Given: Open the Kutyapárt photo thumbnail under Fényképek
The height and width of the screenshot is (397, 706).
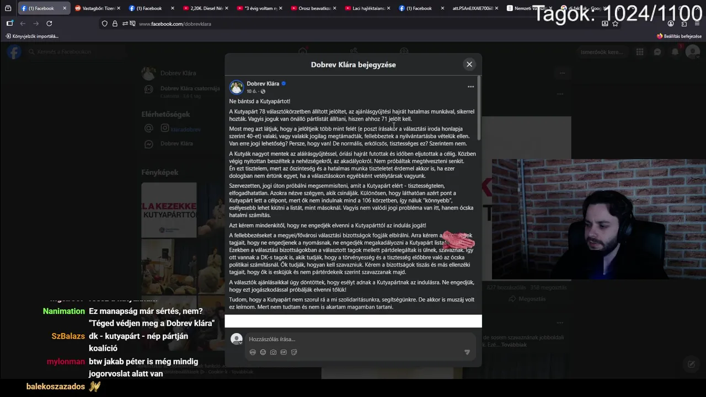Looking at the screenshot, I should pos(169,210).
